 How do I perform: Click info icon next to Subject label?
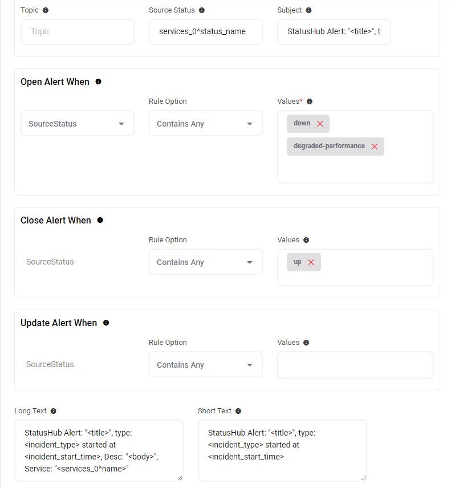coord(308,10)
